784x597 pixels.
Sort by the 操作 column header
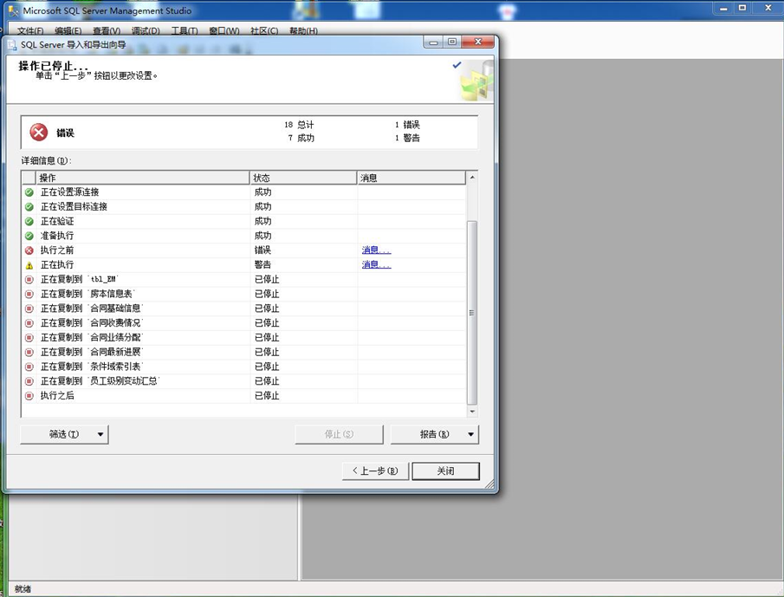tap(142, 178)
